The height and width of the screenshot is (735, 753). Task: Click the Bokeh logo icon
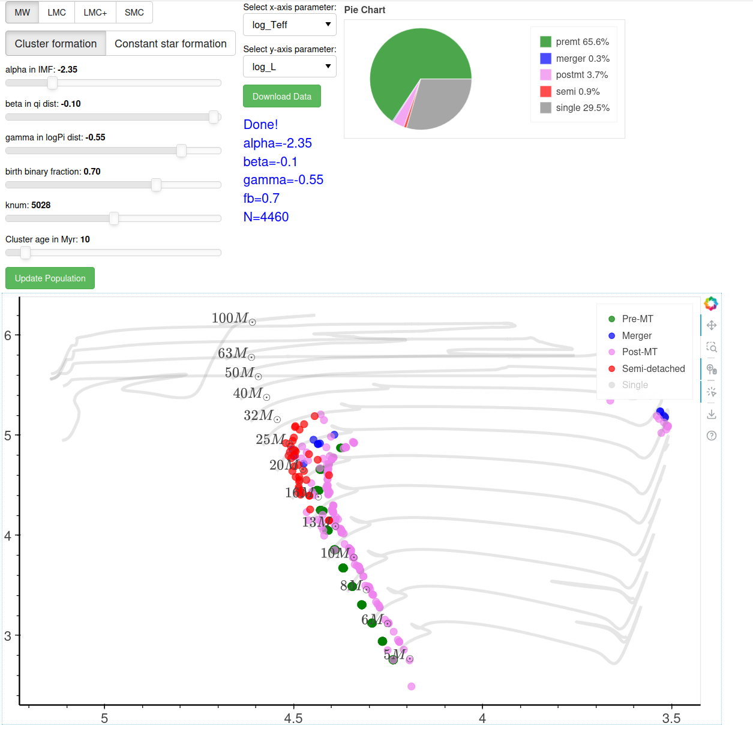coord(711,304)
